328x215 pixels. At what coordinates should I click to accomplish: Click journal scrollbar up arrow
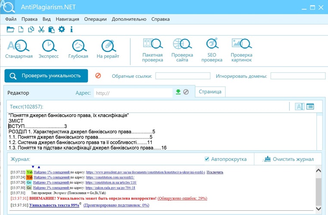pos(318,171)
